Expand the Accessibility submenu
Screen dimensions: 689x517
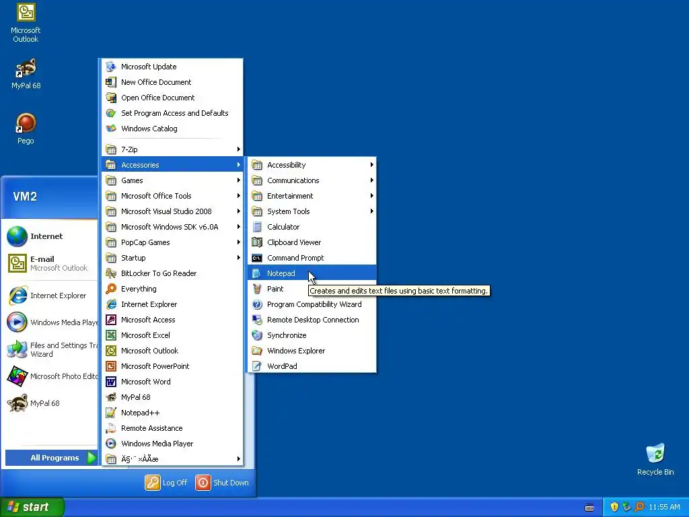point(312,165)
